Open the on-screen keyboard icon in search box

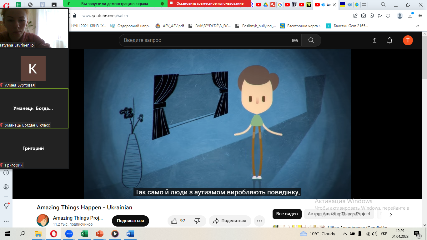295,40
